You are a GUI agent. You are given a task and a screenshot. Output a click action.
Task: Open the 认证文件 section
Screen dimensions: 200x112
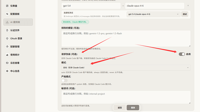(x=18, y=30)
